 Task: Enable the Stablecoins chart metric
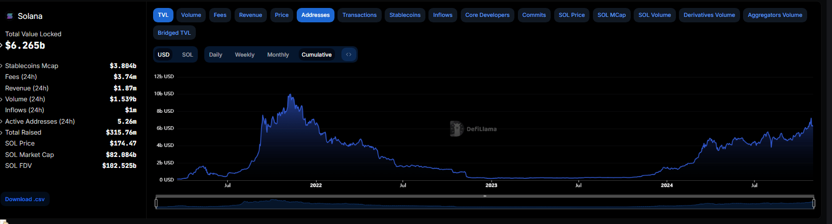click(x=405, y=15)
